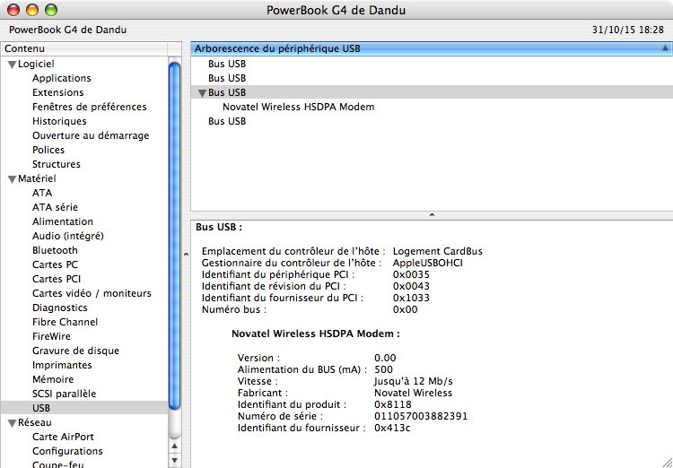Screen dimensions: 673x468
Task: Select the ATA série category
Action: coord(55,207)
